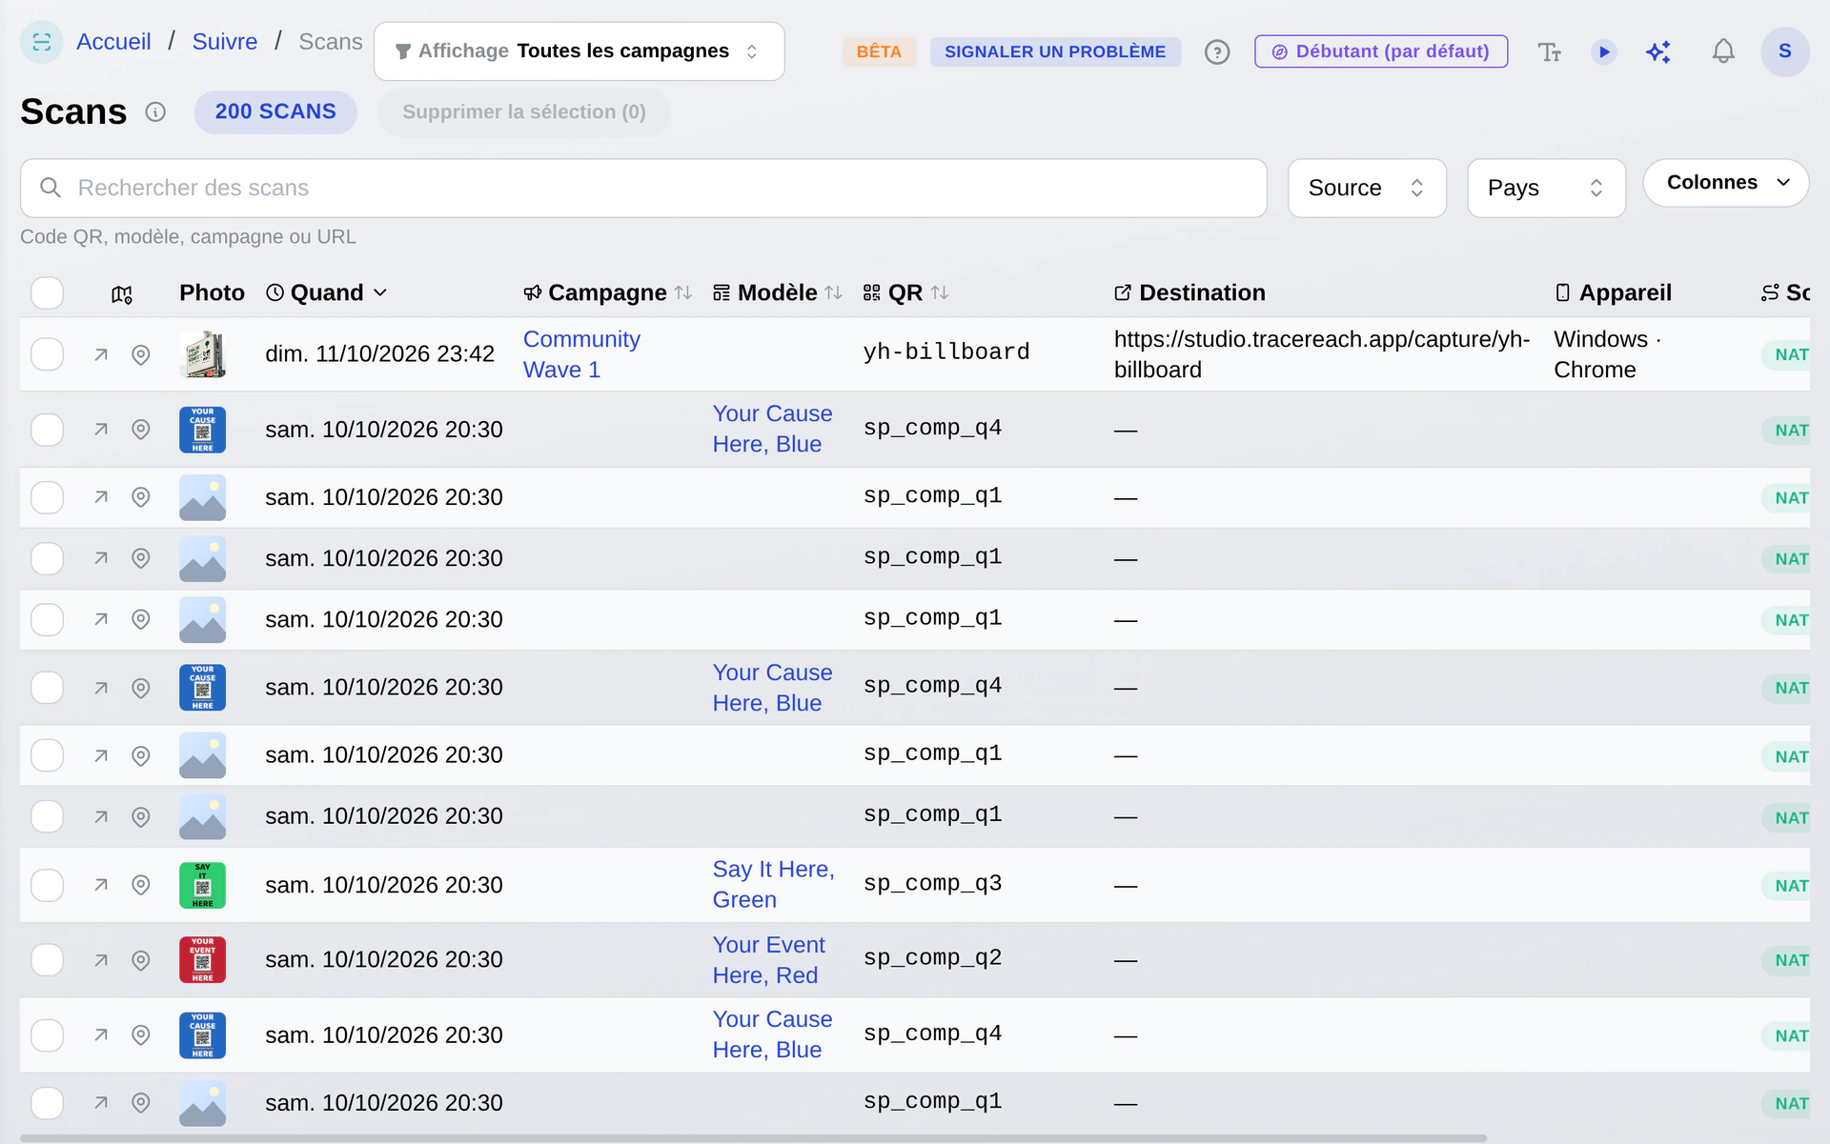Check the yh-billboard row checkbox
This screenshot has height=1144, width=1830.
click(47, 354)
